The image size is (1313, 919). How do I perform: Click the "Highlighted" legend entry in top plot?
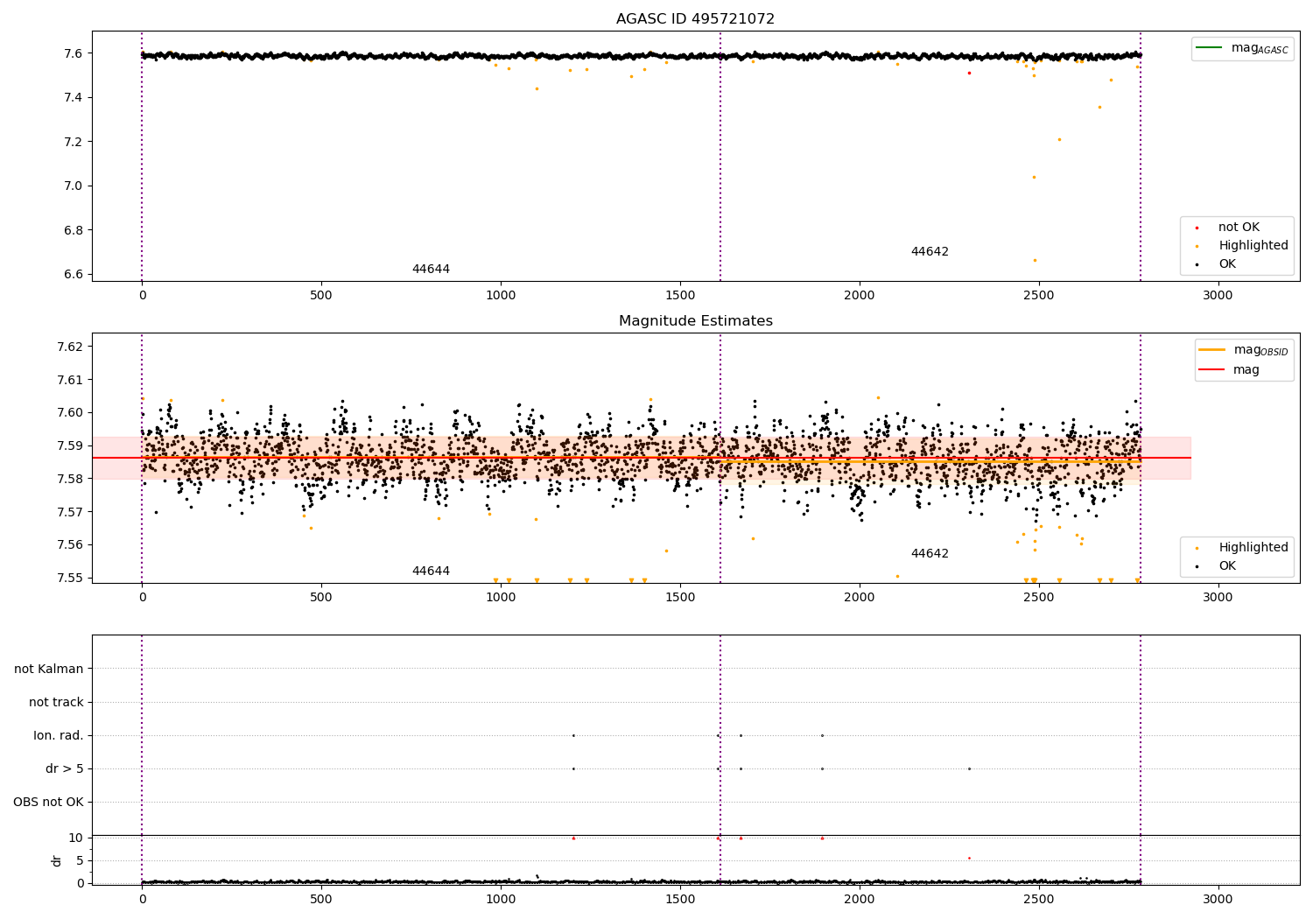click(x=1241, y=246)
